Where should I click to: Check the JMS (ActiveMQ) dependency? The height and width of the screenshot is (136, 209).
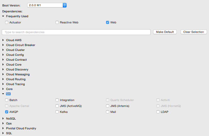pos(57,106)
